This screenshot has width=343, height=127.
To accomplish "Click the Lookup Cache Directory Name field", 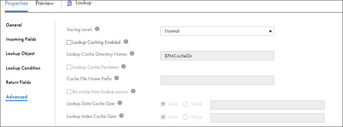I will tap(217, 56).
